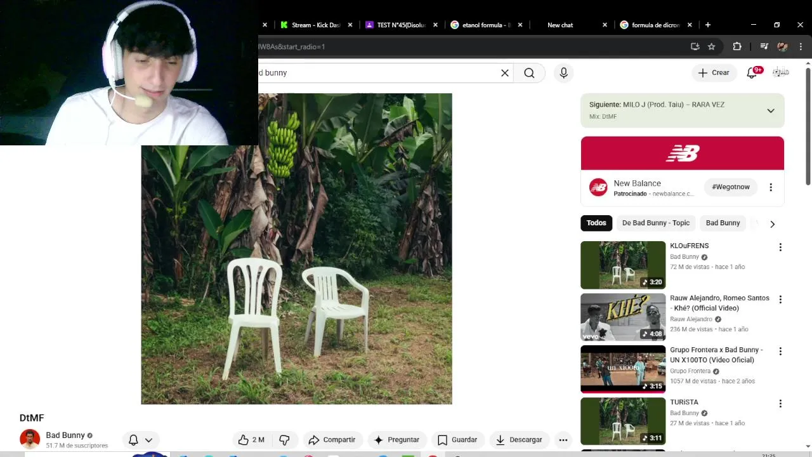The width and height of the screenshot is (812, 457).
Task: Open the Chrome profile avatar
Action: pos(782,46)
